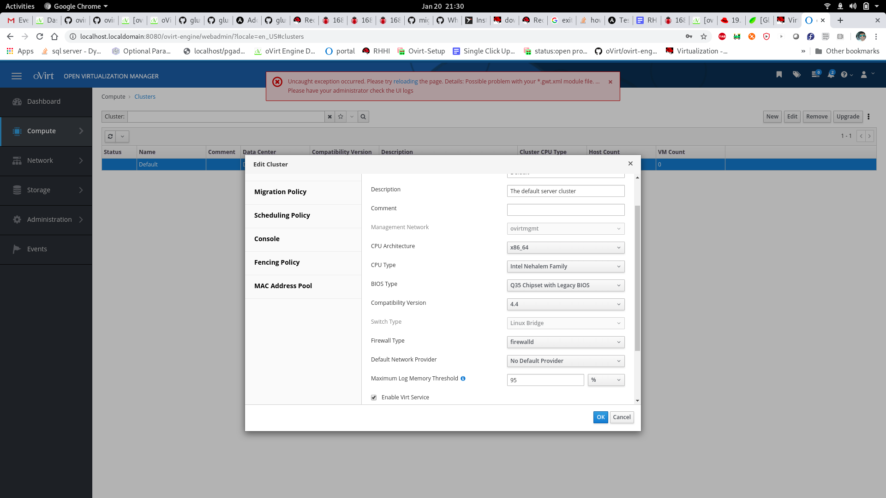Open the tags icon in header

tap(796, 75)
